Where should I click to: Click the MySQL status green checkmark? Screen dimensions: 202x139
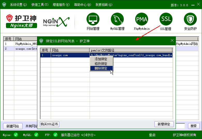coord(36,135)
